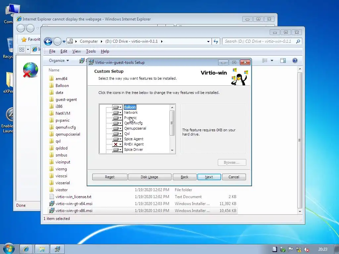Click CD Drive virtio-win breadcrumb
The image size is (339, 254).
click(131, 41)
